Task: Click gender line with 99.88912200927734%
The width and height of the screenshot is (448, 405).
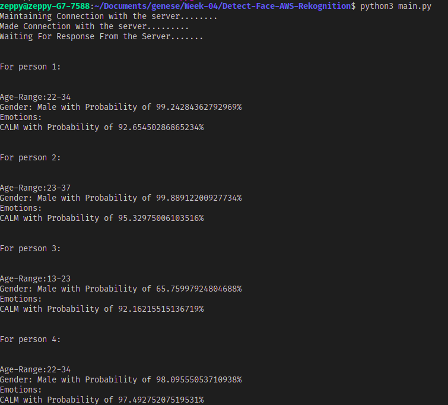Action: click(121, 198)
